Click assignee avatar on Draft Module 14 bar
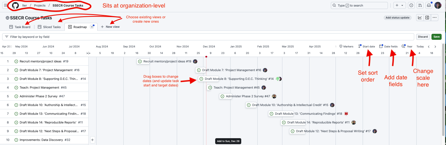This screenshot has height=145, width=446. (x=354, y=122)
